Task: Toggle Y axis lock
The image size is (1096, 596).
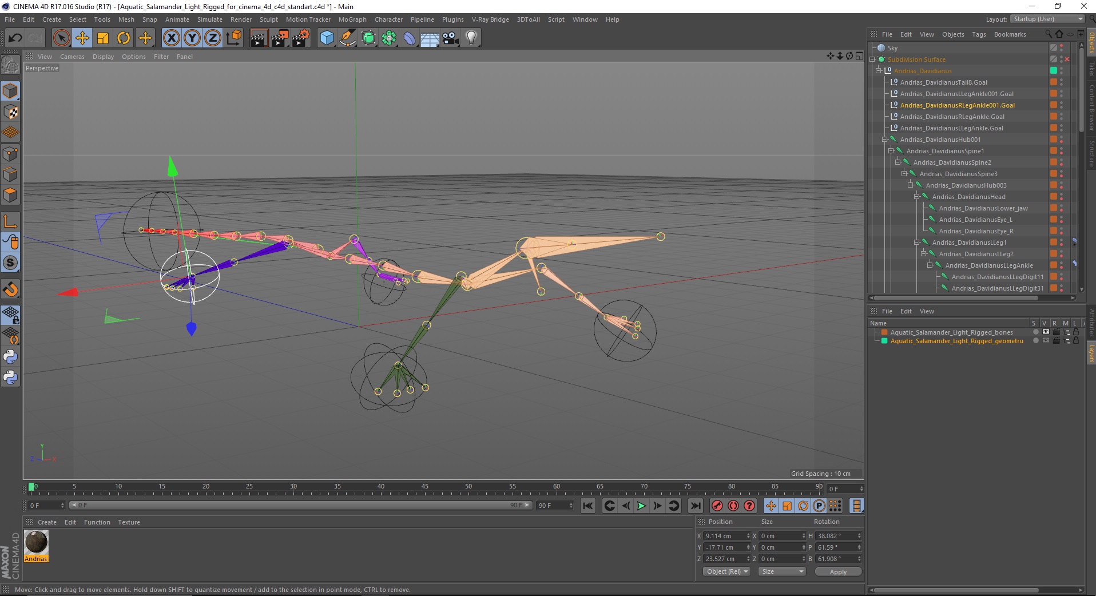Action: (x=192, y=38)
